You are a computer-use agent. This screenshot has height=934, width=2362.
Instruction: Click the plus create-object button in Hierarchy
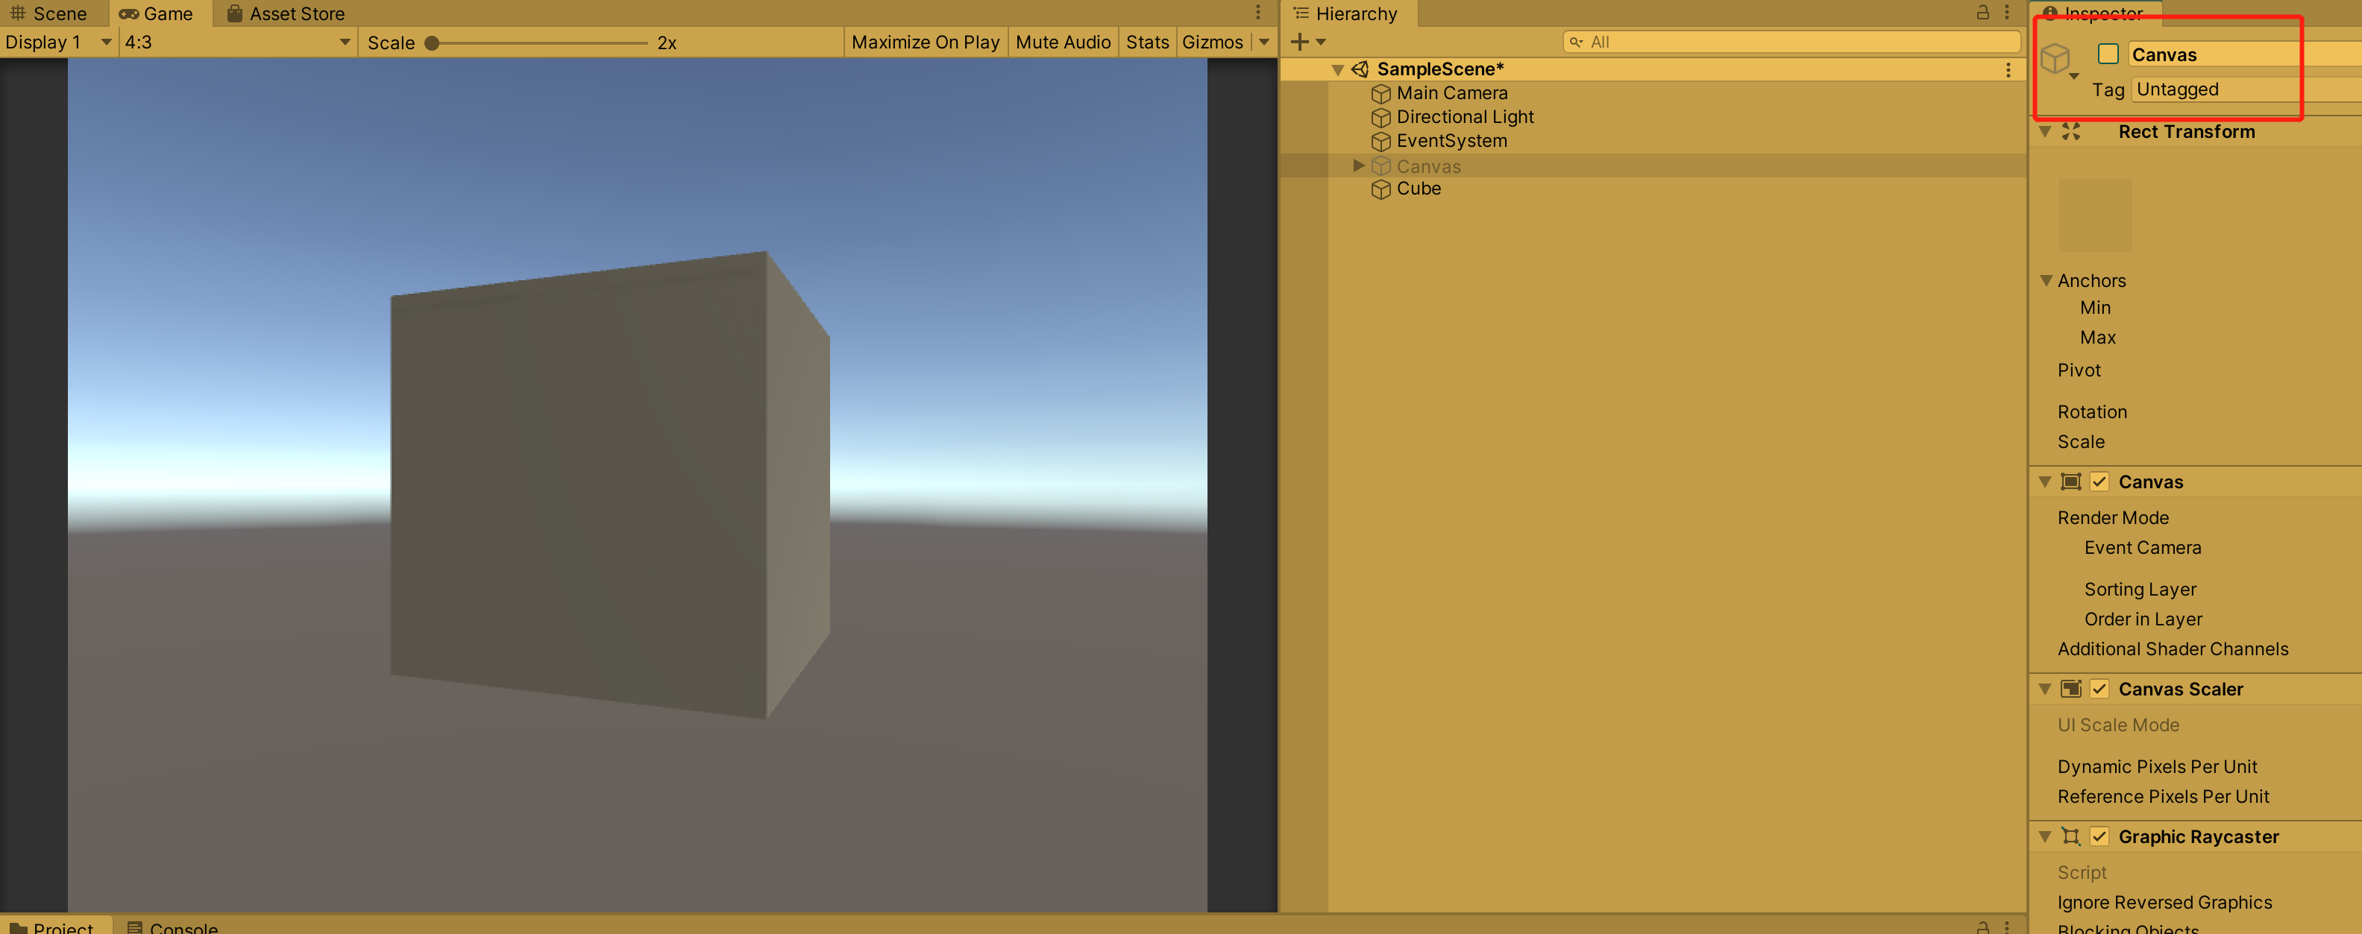(1299, 42)
